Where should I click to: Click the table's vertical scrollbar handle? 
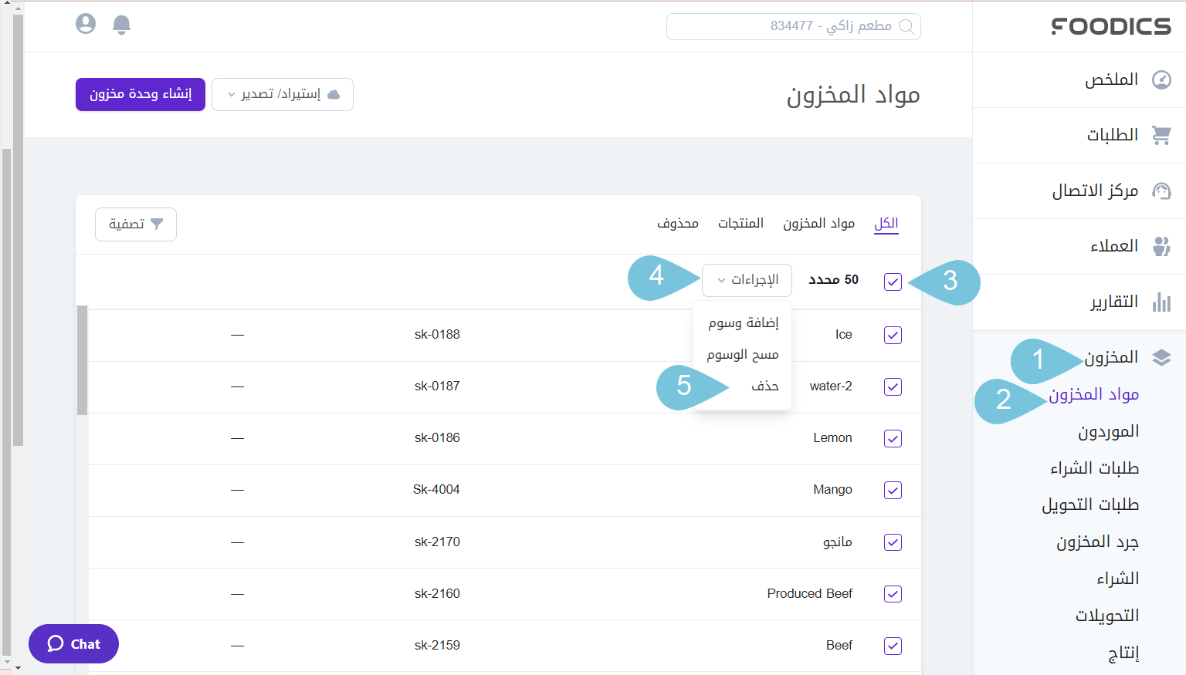pos(82,360)
